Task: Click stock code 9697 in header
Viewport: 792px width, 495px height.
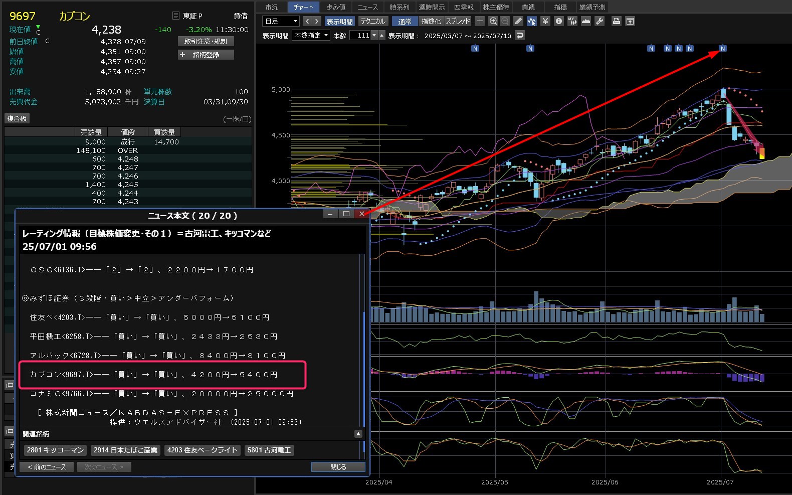Action: [23, 16]
